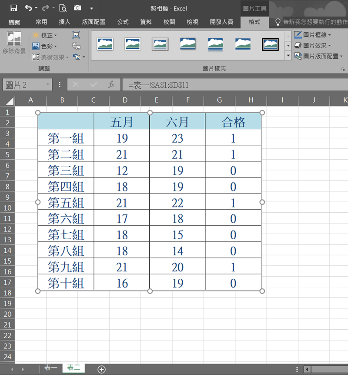Click the Remove Background (移除背景) button
The image size is (348, 375).
[x=14, y=44]
